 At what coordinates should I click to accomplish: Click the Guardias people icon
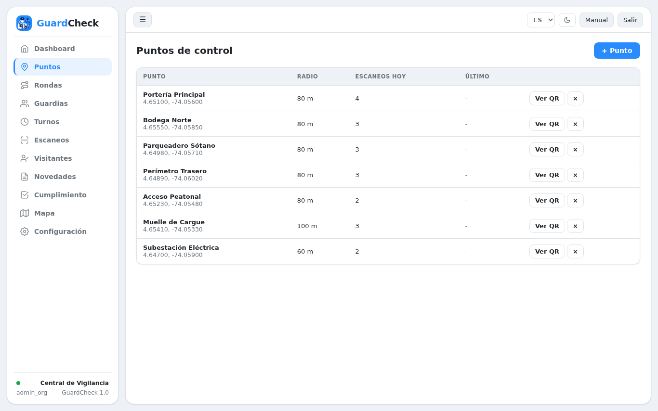pyautogui.click(x=25, y=103)
